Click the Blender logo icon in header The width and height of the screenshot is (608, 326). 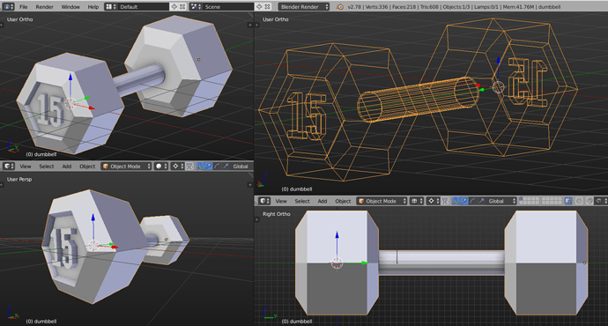[x=340, y=6]
